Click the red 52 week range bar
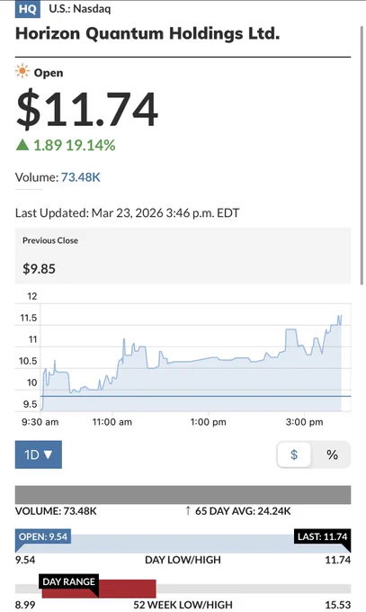Screen dimensions: 366x612 click(99, 589)
